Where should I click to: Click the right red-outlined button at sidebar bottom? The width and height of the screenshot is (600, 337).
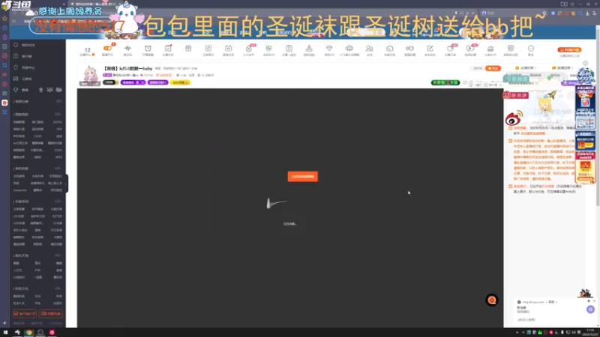51,314
